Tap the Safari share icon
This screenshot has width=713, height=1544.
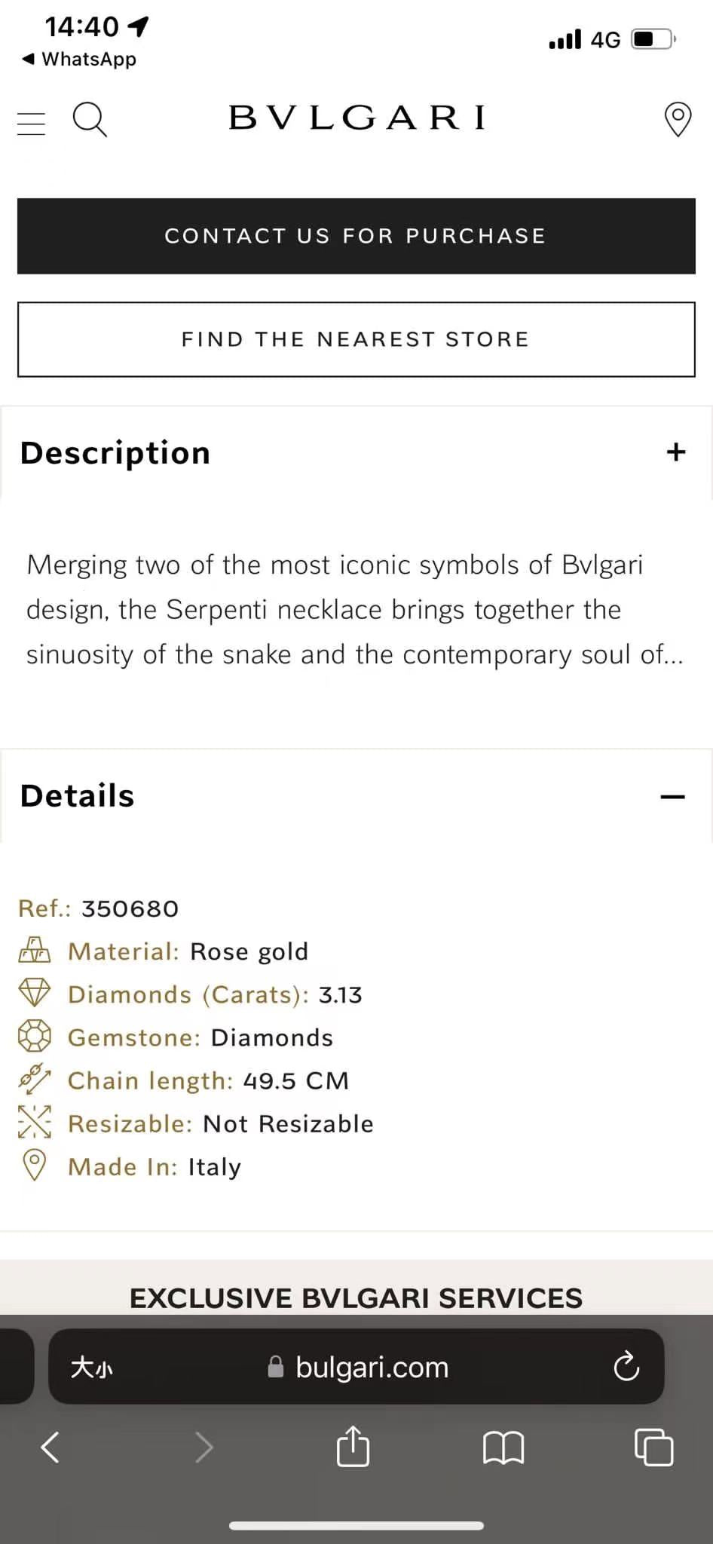[353, 1446]
